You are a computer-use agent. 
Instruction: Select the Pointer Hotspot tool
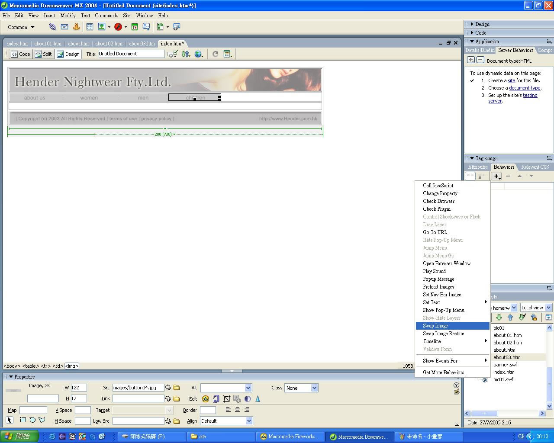pyautogui.click(x=10, y=420)
